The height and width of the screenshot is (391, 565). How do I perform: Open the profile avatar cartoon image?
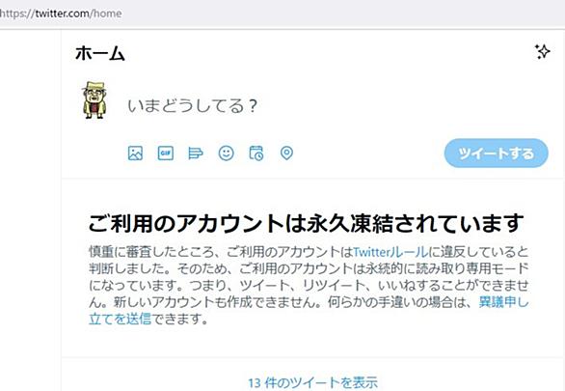pos(94,99)
